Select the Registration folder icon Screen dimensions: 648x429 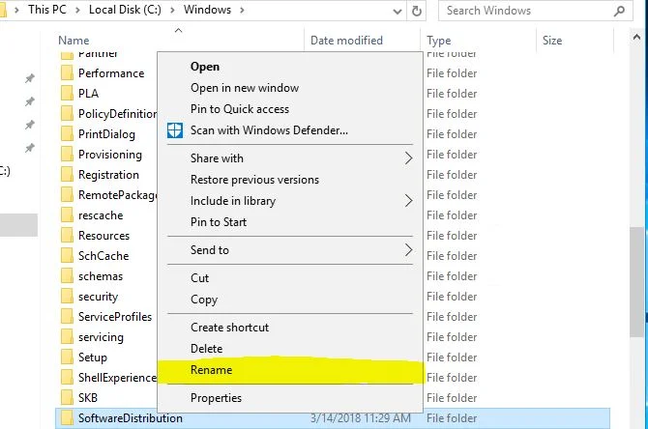[x=67, y=175]
